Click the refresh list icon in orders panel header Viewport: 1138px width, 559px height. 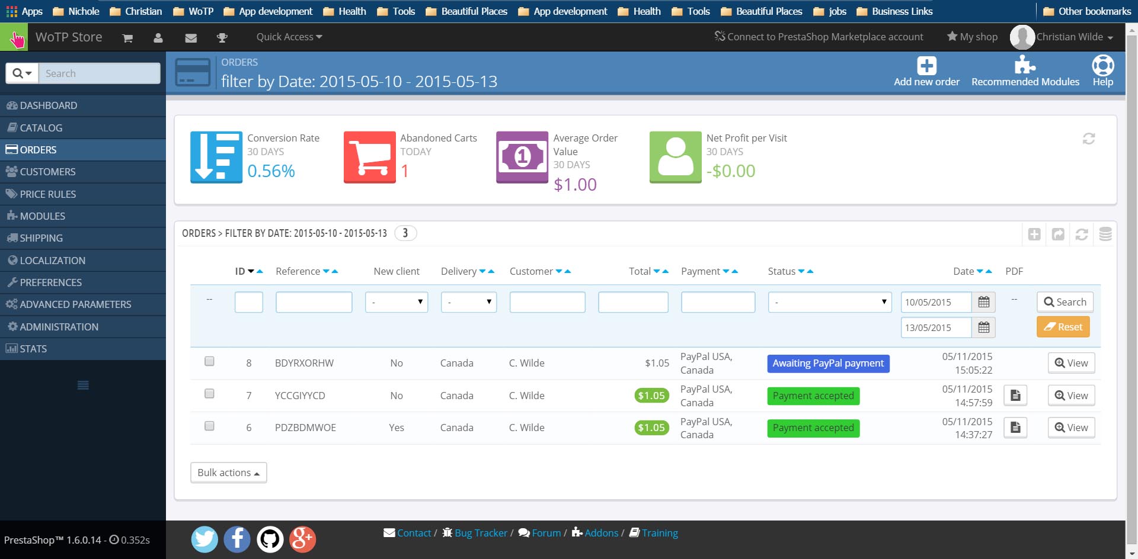[1082, 234]
